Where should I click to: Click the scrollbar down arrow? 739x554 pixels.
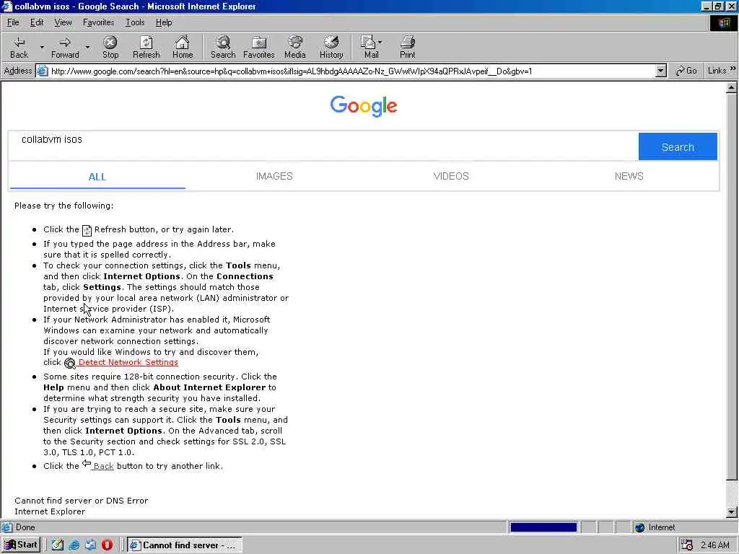click(x=731, y=511)
